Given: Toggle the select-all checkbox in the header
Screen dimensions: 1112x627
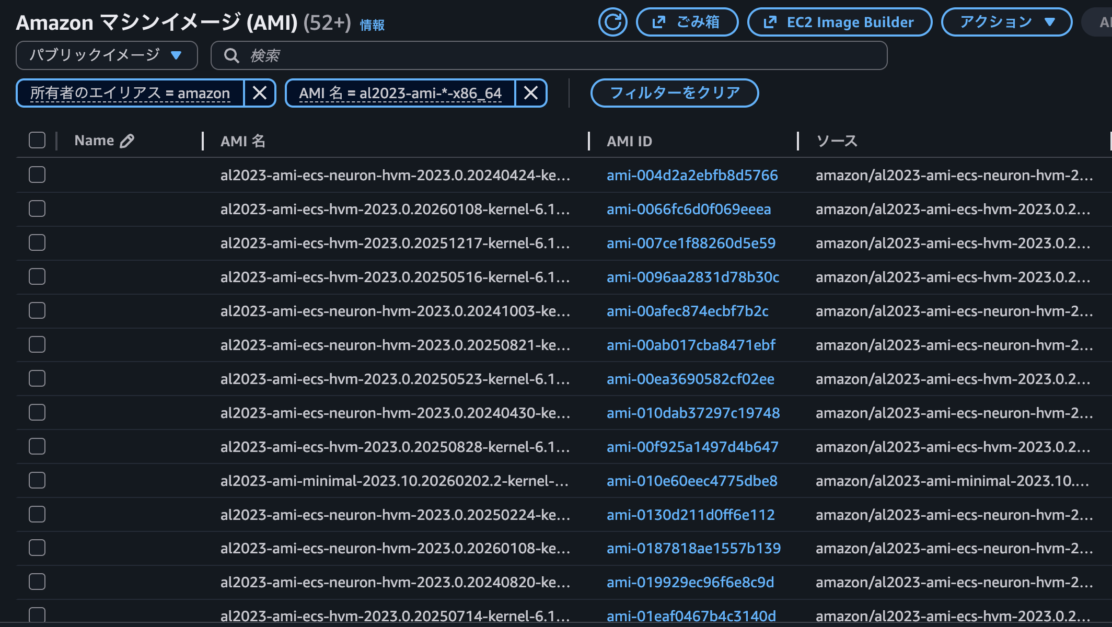Looking at the screenshot, I should pyautogui.click(x=37, y=140).
